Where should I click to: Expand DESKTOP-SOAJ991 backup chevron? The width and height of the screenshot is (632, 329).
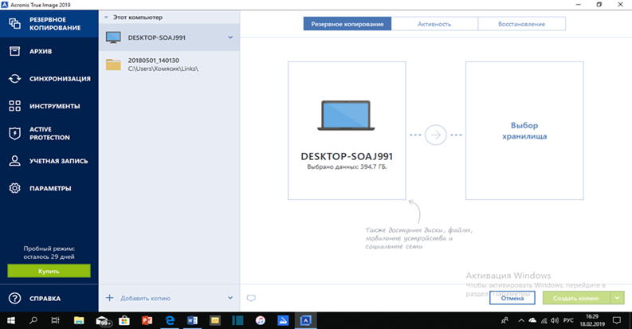tap(230, 37)
